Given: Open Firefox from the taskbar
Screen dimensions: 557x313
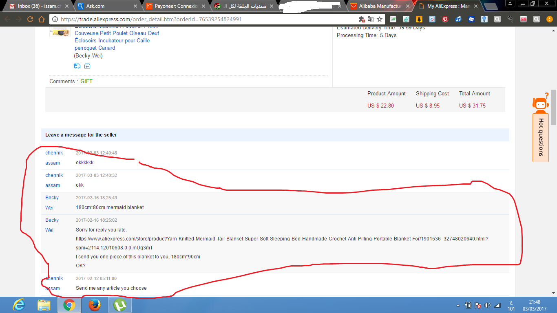Looking at the screenshot, I should point(94,305).
